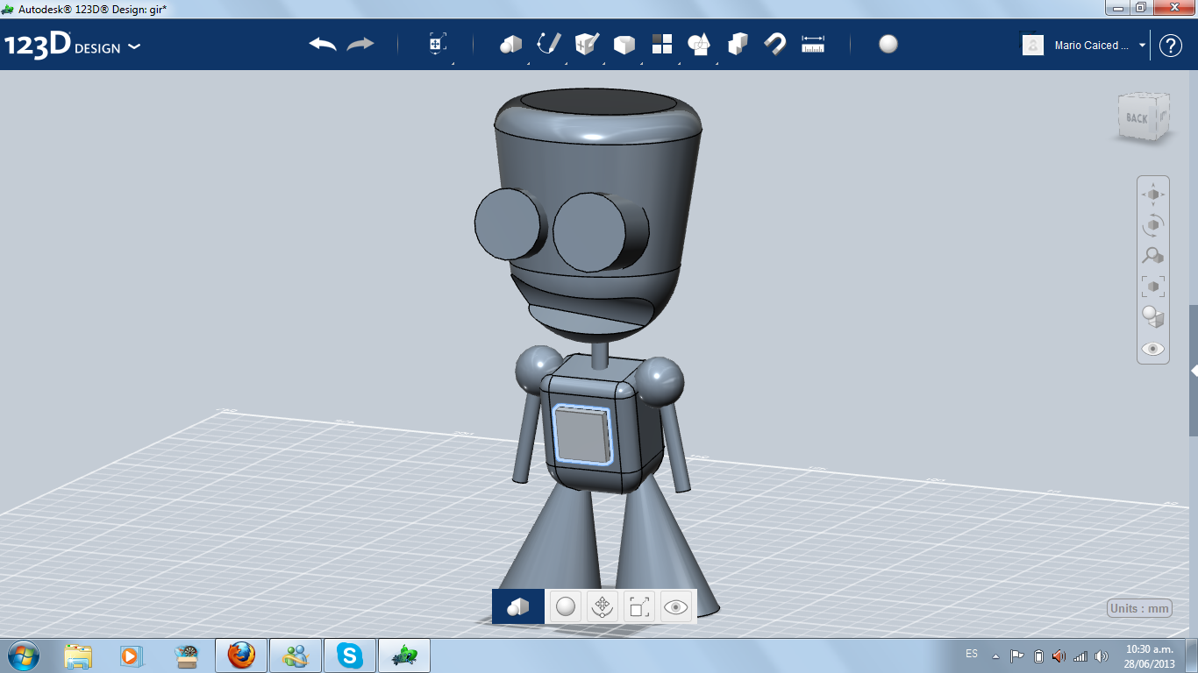Viewport: 1198px width, 673px height.
Task: Open the Sketch tools menu
Action: [x=548, y=44]
